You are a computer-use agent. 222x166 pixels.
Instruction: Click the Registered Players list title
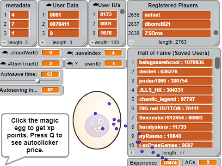173,6
